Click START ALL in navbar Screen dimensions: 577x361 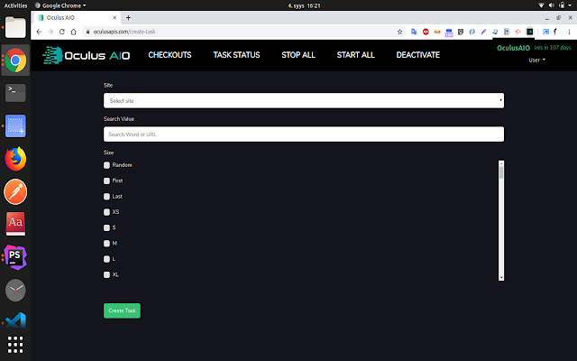355,55
